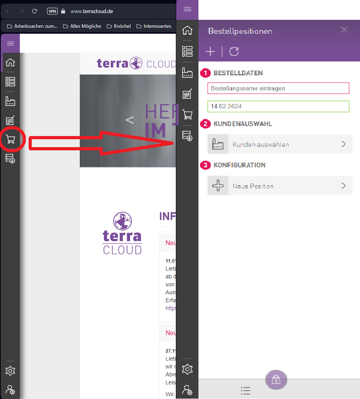
Task: Click the date field showing 14.02.2024
Action: point(278,106)
